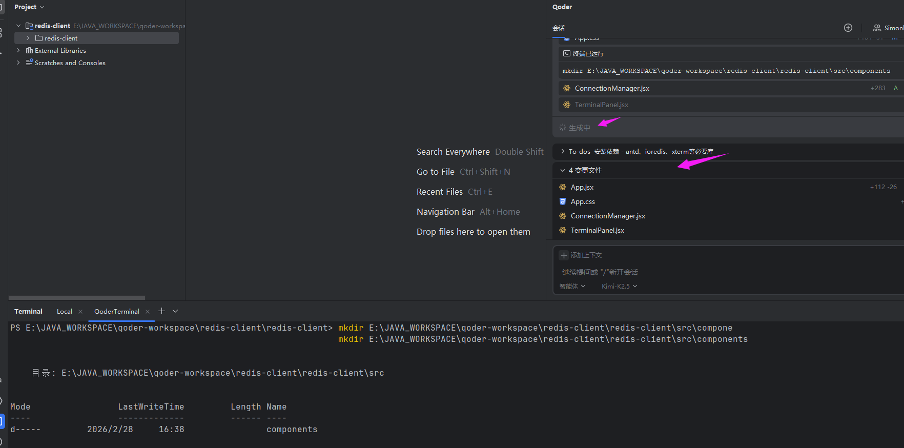Open the 智能体 mode dropdown
904x448 pixels.
[x=572, y=287]
